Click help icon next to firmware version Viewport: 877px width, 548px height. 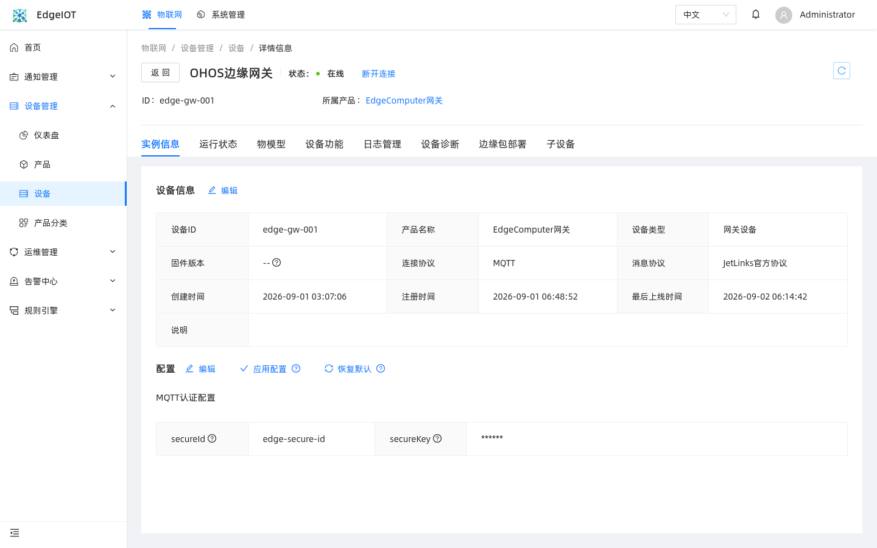pyautogui.click(x=276, y=262)
